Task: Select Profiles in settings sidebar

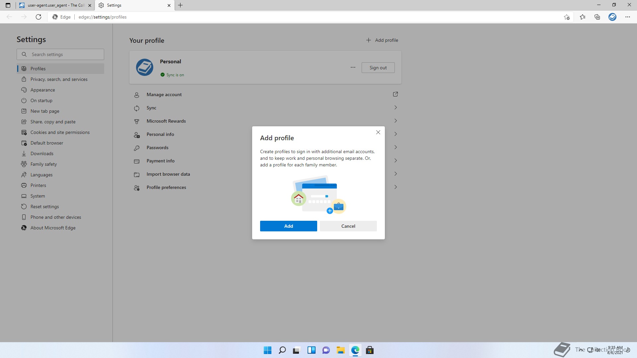Action: point(60,69)
